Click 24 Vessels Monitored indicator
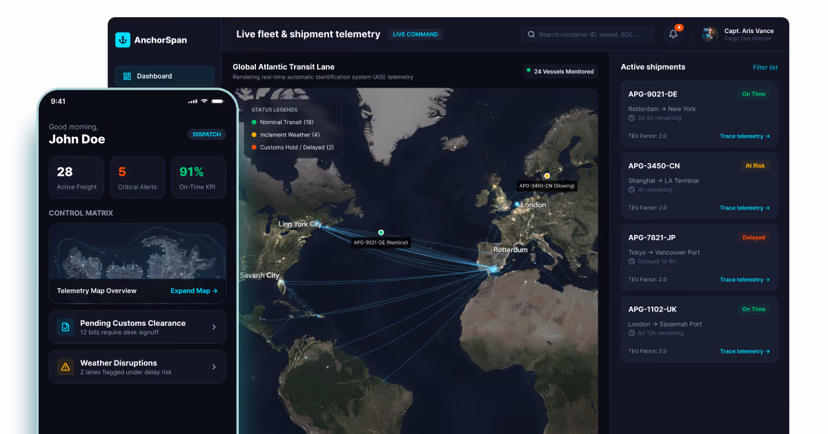 (560, 71)
